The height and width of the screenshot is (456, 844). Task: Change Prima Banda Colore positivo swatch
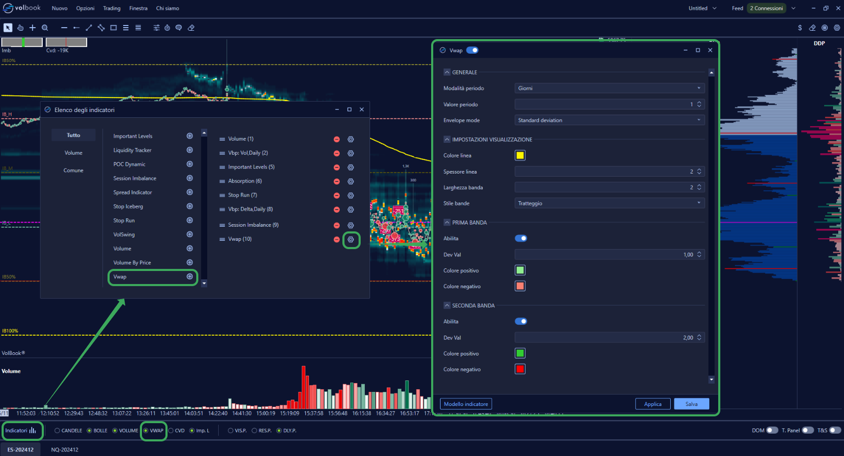pyautogui.click(x=520, y=270)
